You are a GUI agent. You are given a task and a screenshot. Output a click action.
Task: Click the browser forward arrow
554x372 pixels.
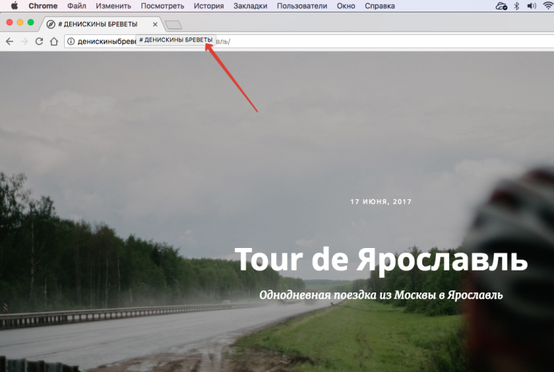coord(24,42)
